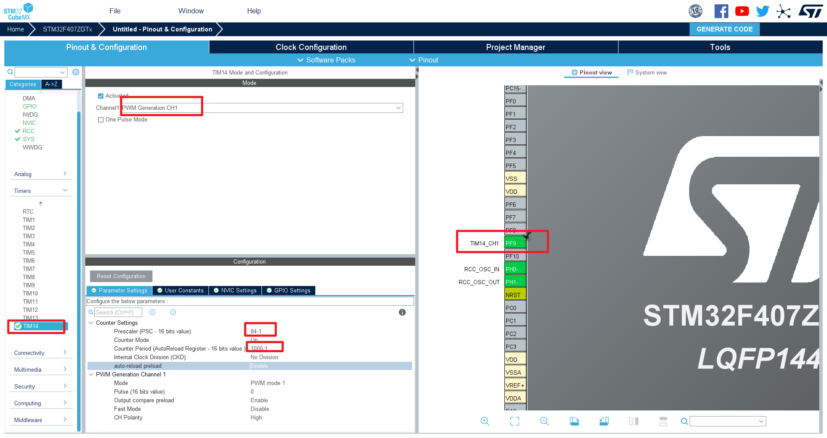
Task: Select TIM1 in the Timers list
Action: click(x=29, y=220)
